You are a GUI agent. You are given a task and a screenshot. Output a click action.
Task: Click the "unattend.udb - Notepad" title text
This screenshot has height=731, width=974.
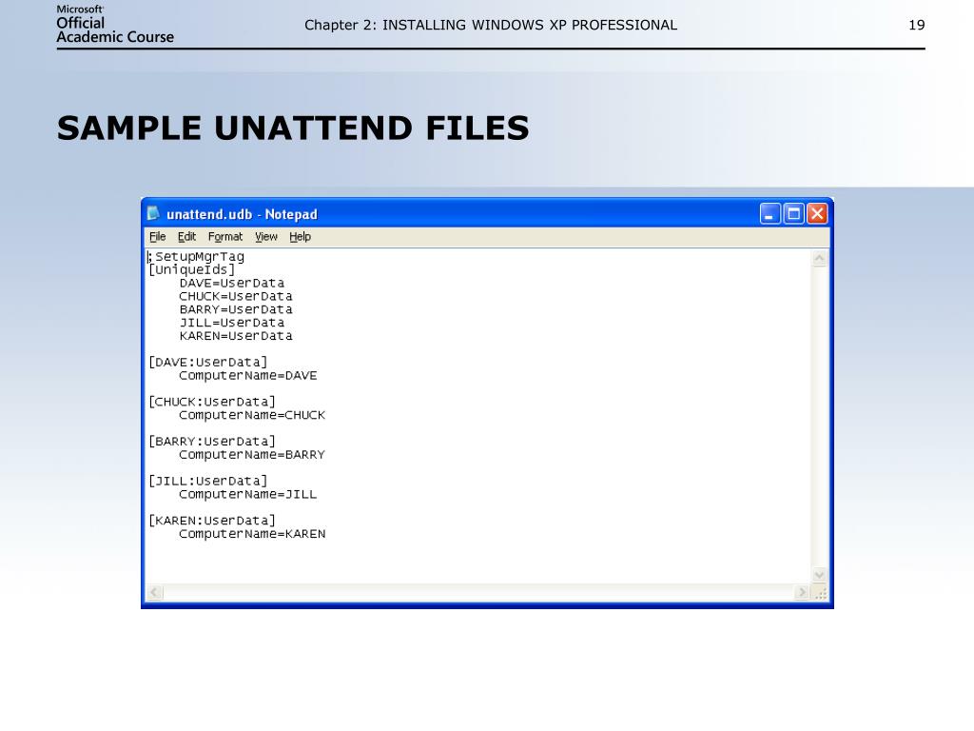pyautogui.click(x=242, y=214)
